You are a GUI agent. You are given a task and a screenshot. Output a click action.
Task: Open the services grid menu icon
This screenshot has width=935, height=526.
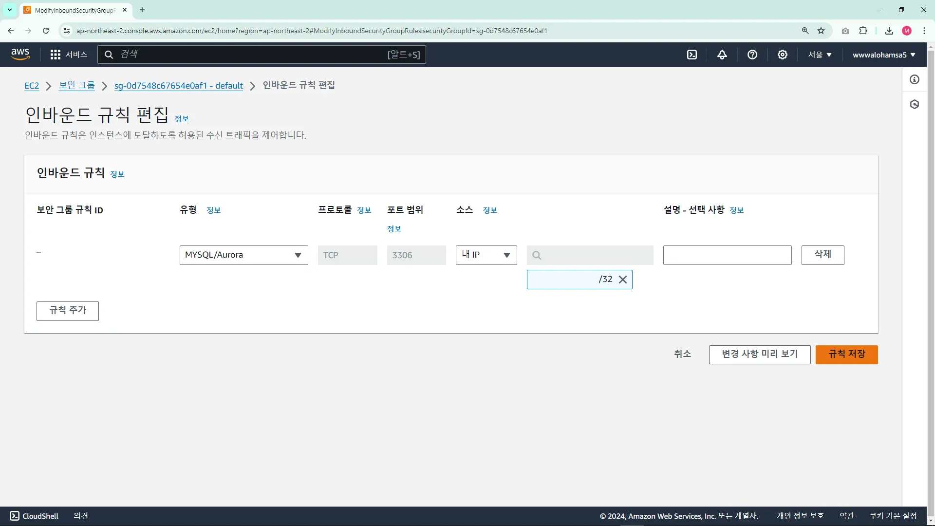[x=56, y=55]
